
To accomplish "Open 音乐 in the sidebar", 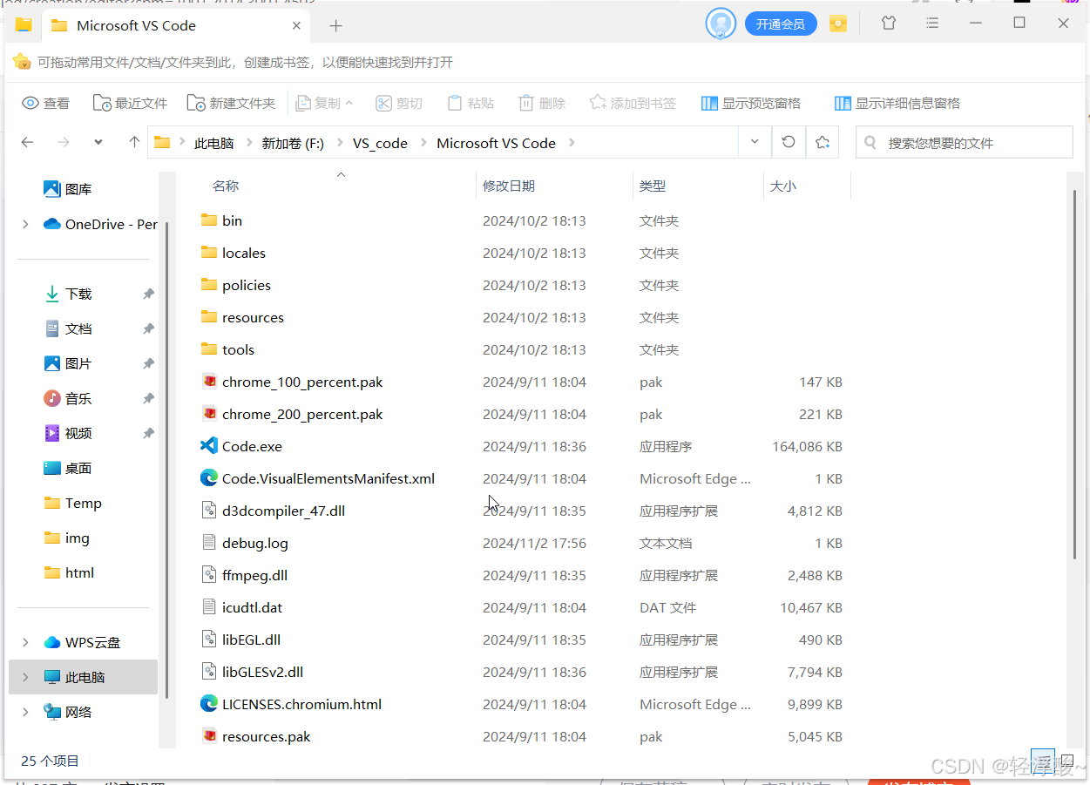I will click(x=68, y=398).
